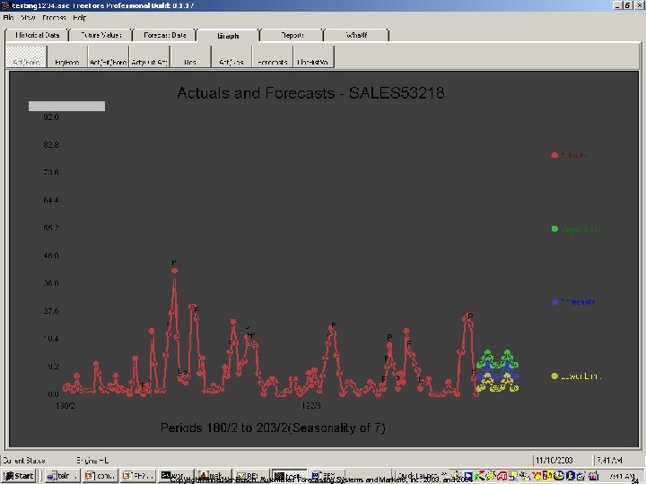The width and height of the screenshot is (646, 484).
Task: Select the Act/Out Adj graph sub-tab
Action: coord(149,56)
